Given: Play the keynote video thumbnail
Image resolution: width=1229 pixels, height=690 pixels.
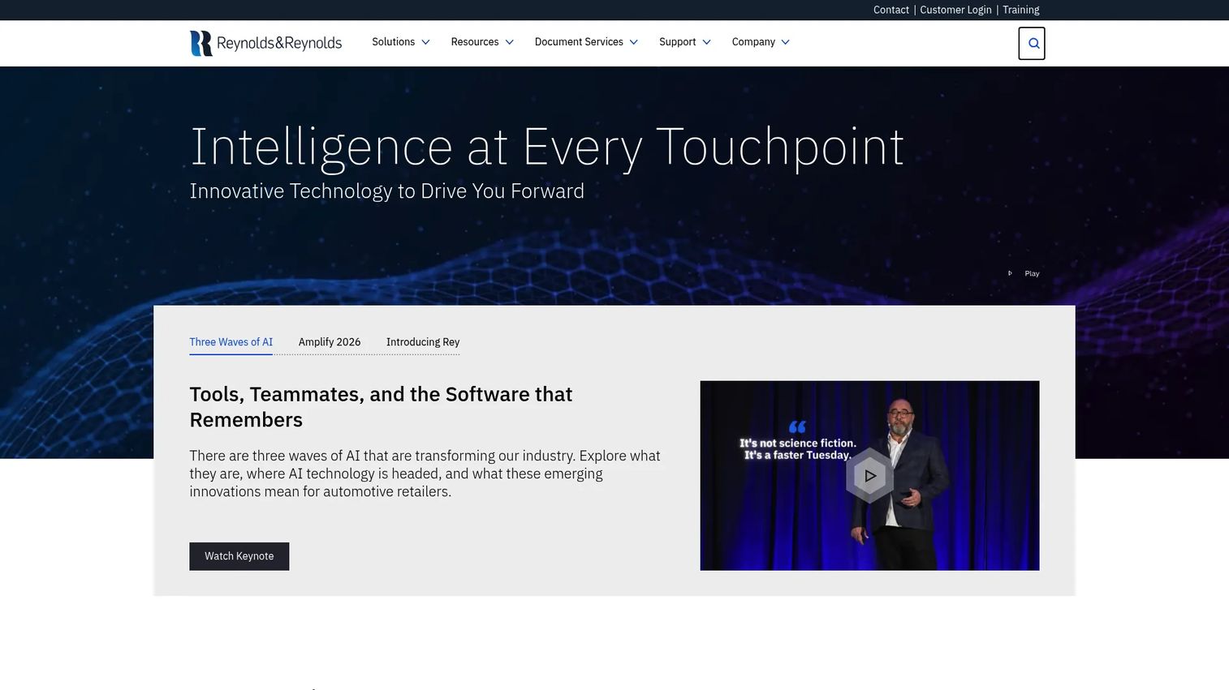Looking at the screenshot, I should point(869,476).
